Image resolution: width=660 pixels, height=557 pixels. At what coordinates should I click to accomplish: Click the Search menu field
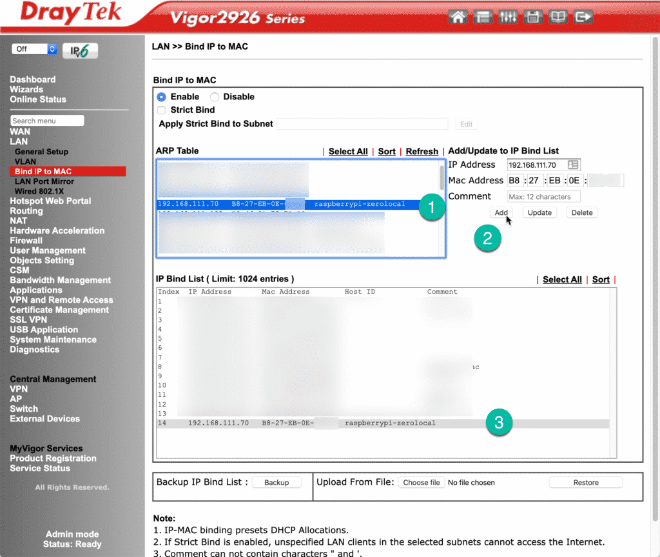point(47,121)
